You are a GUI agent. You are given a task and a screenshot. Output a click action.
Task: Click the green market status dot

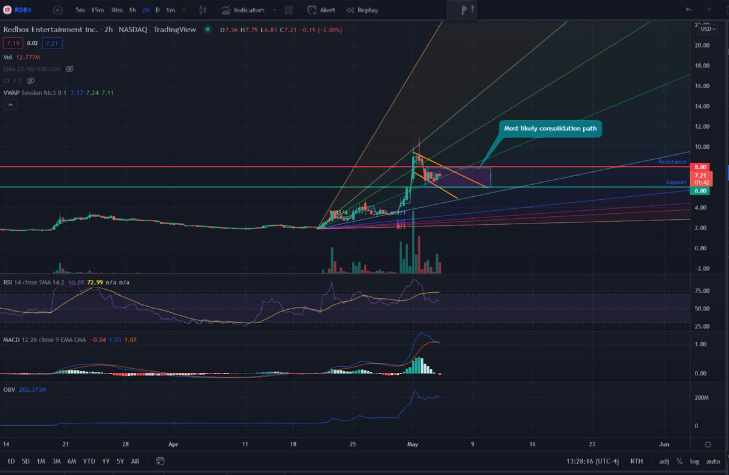[208, 29]
